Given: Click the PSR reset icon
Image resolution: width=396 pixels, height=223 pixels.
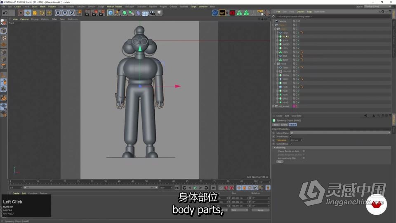Looking at the screenshot, I should [x=260, y=13].
